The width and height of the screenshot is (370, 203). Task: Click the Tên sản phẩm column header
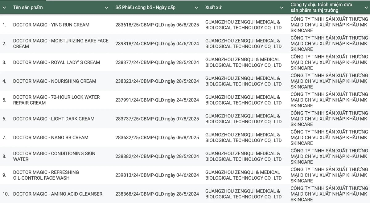pos(28,7)
